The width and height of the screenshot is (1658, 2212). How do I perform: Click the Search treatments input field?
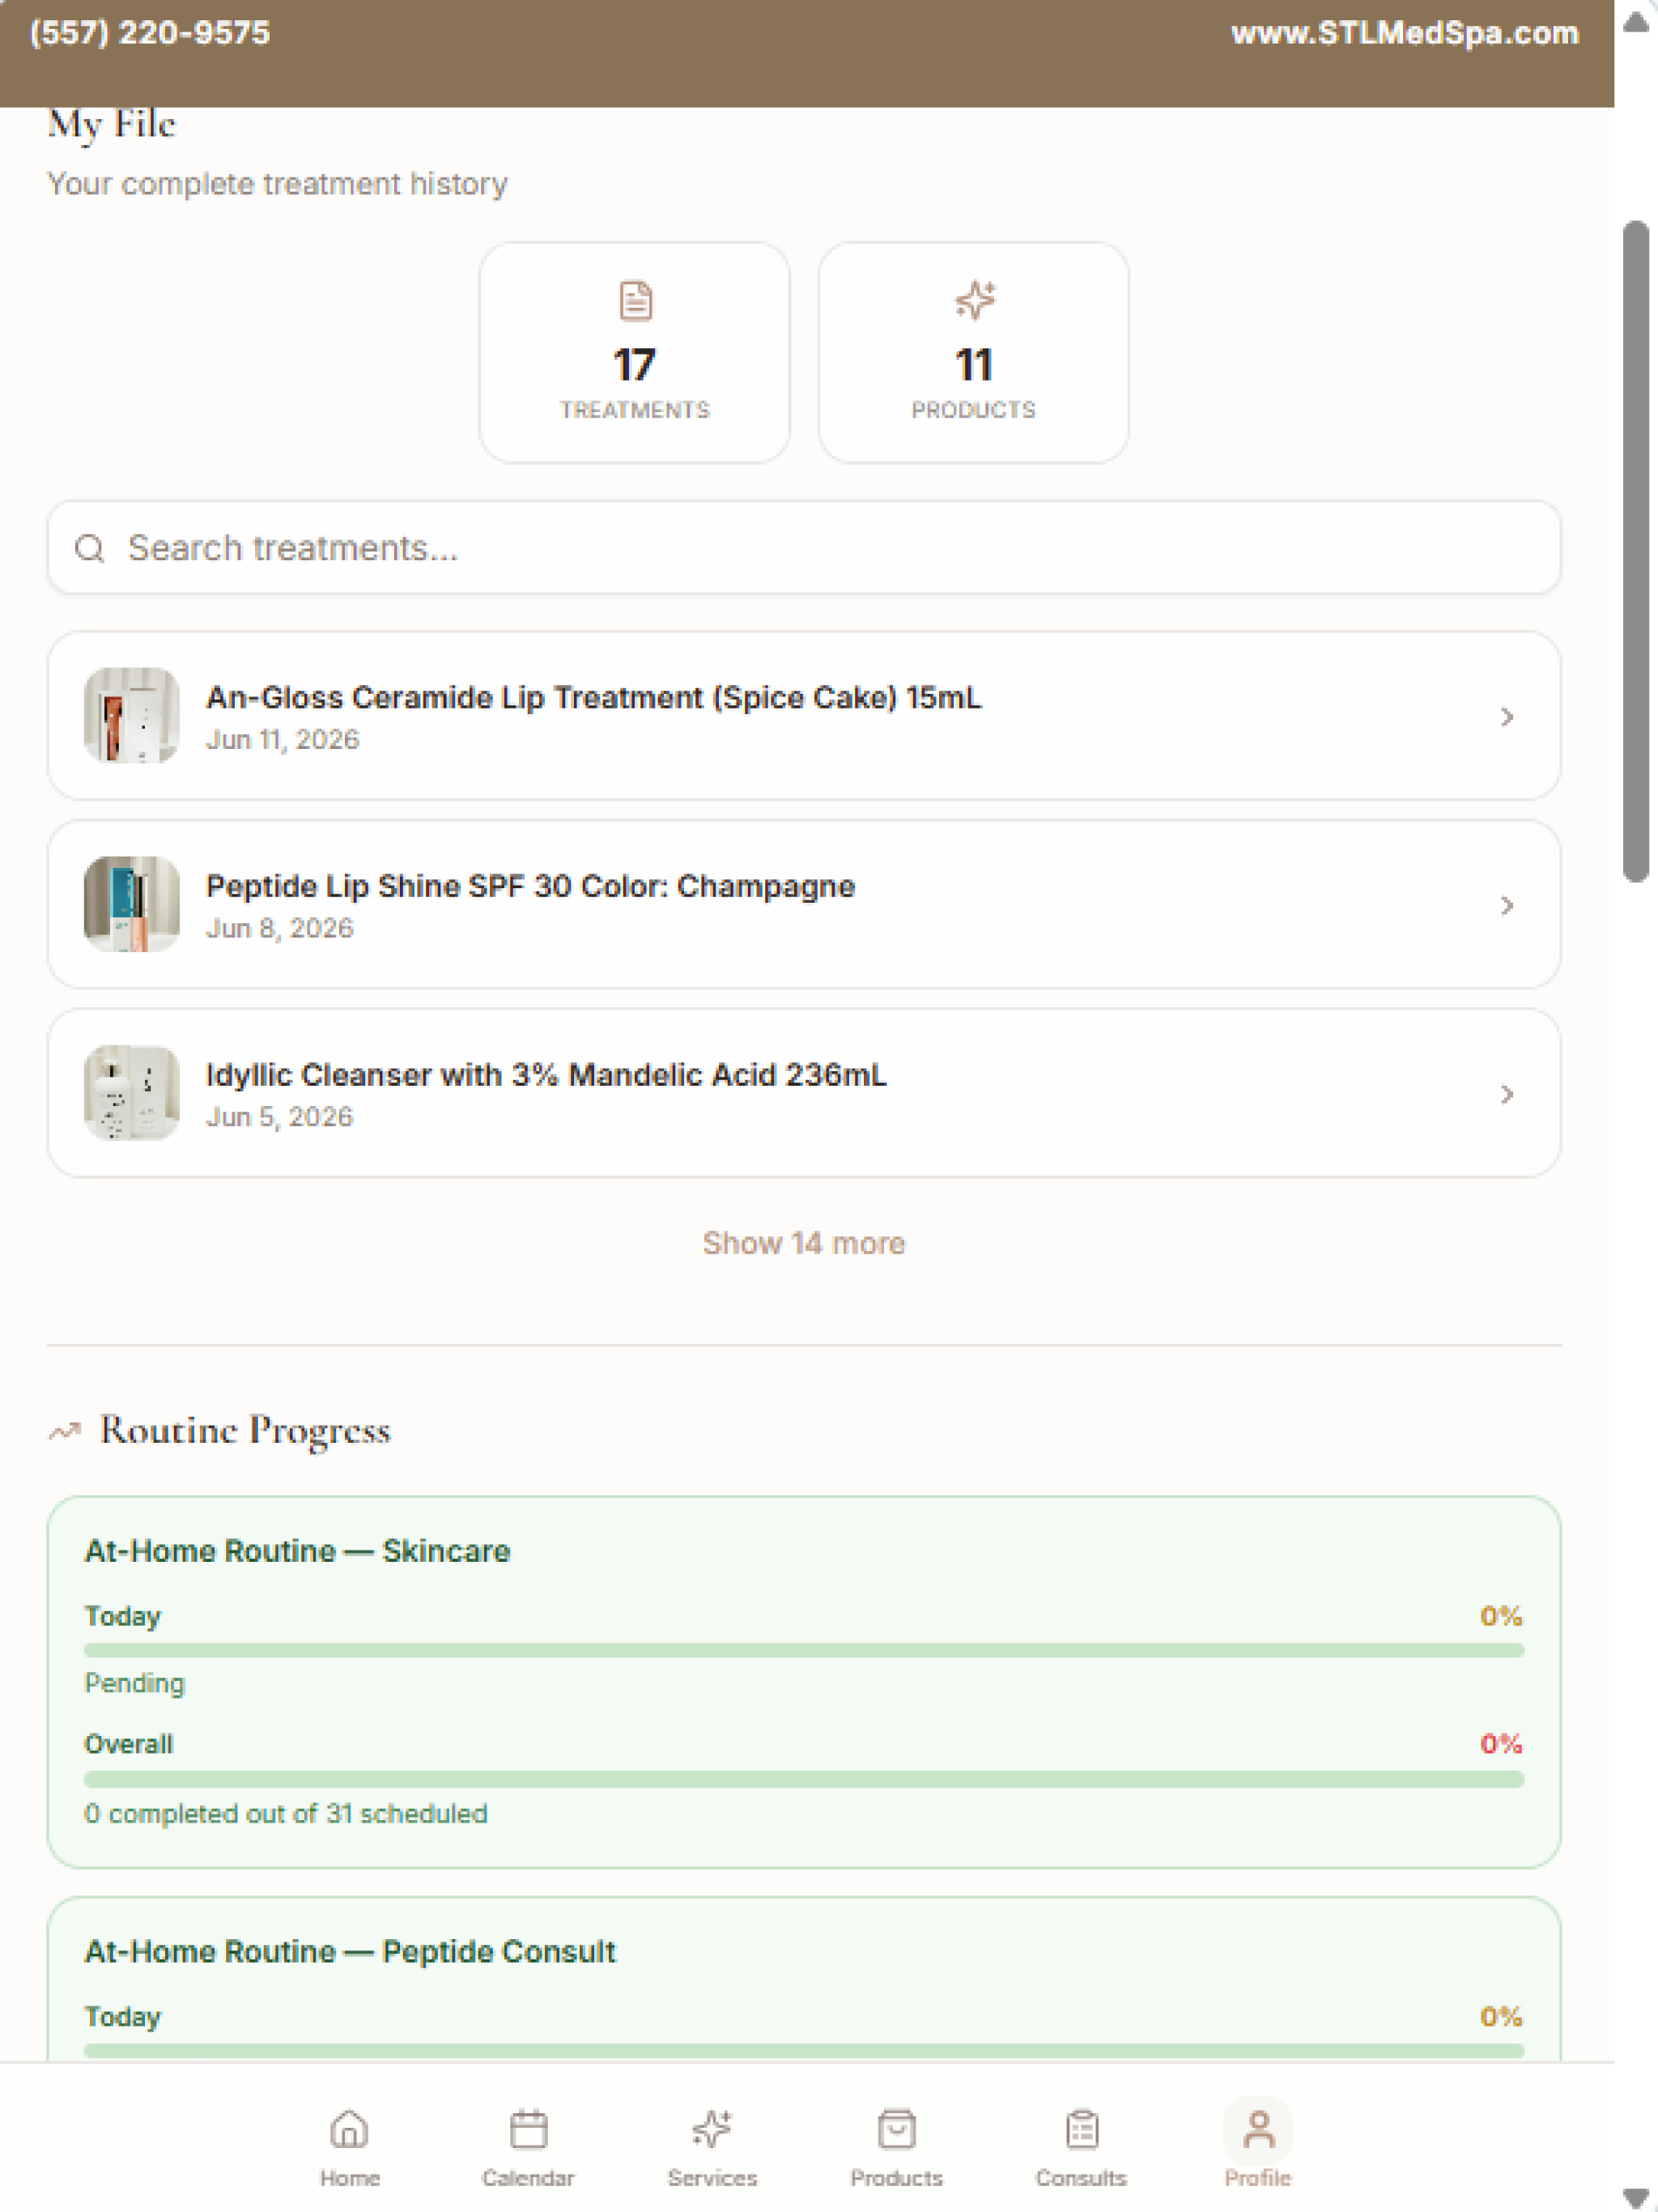pos(804,548)
